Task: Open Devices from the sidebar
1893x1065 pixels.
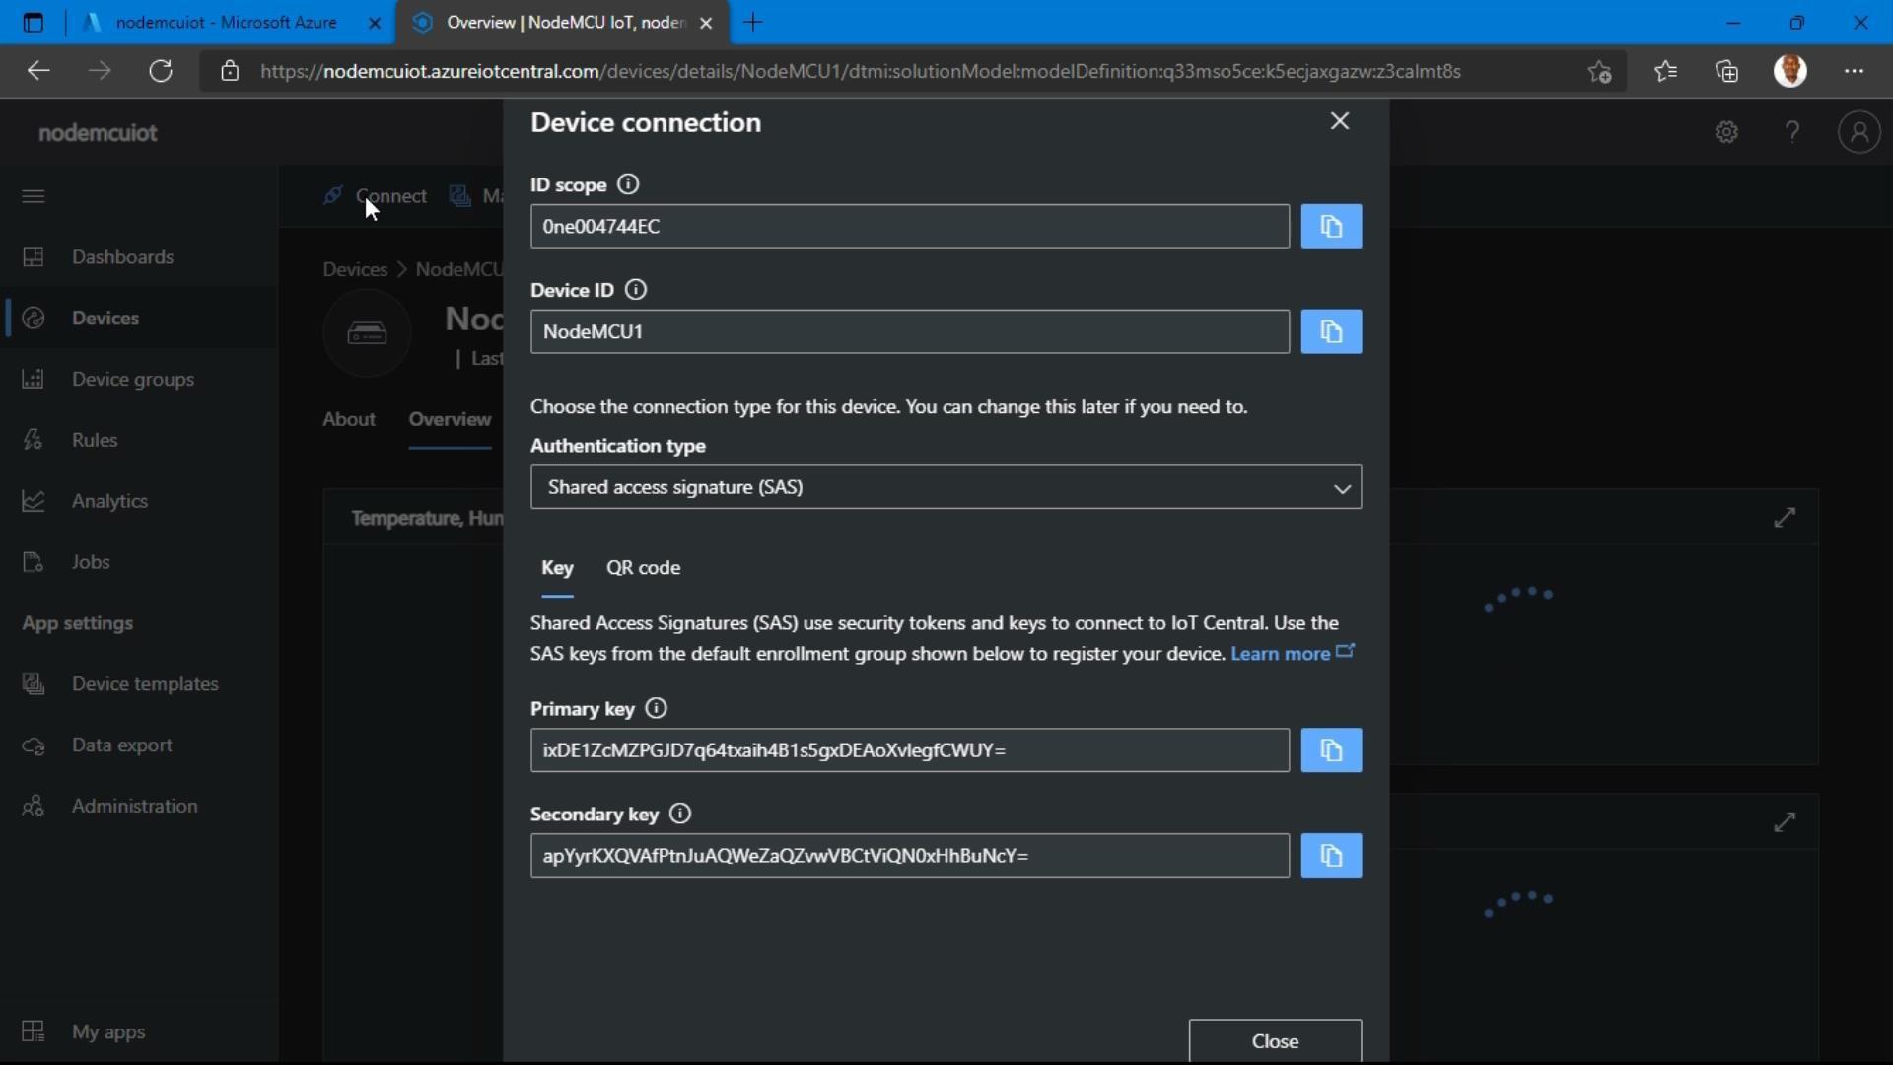Action: [x=106, y=318]
